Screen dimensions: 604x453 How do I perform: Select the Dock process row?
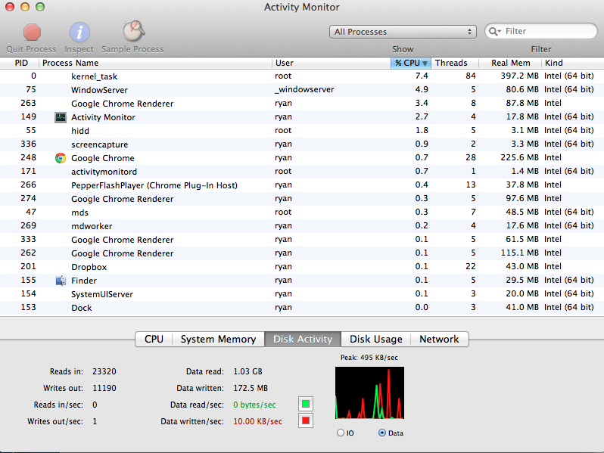tap(302, 308)
